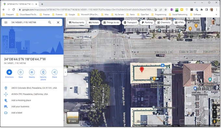Image resolution: width=221 pixels, height=128 pixels.
Task: Go back in browser
Action: point(4,9)
